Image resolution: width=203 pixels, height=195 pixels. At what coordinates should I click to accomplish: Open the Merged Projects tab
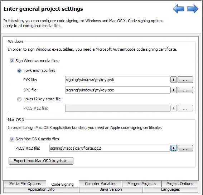(141, 184)
